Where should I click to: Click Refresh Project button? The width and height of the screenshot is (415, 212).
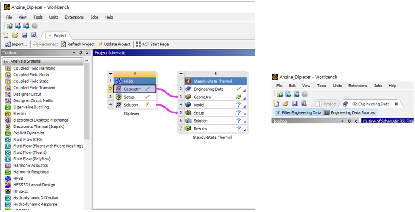pos(78,44)
